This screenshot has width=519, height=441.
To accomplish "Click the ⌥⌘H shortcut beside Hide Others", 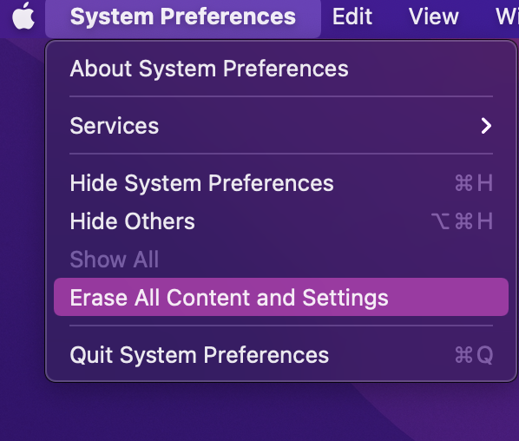I will pyautogui.click(x=462, y=221).
